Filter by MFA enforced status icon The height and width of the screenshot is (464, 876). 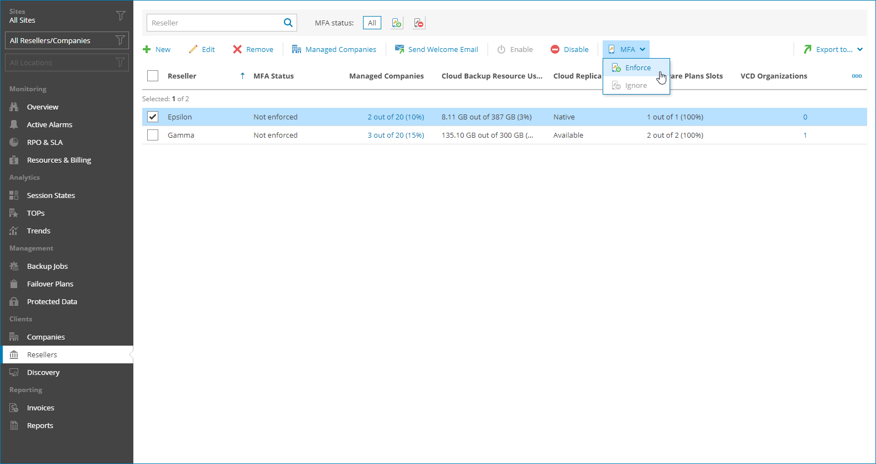(x=397, y=23)
